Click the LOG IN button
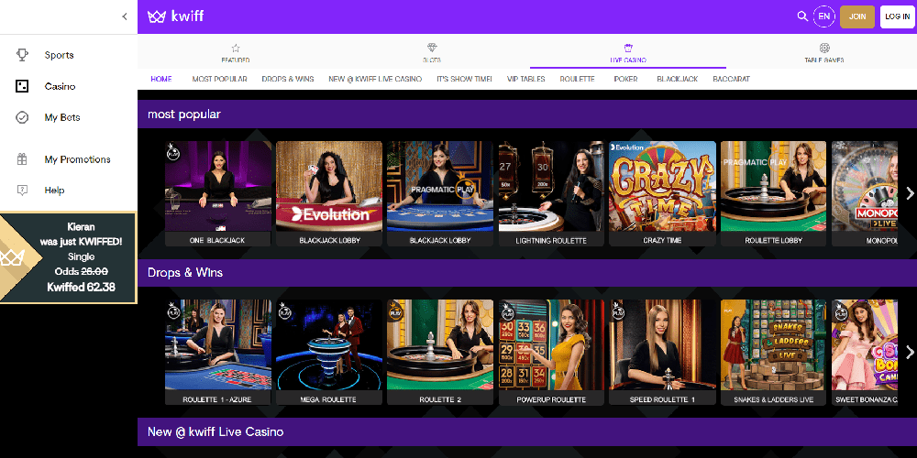 click(897, 16)
